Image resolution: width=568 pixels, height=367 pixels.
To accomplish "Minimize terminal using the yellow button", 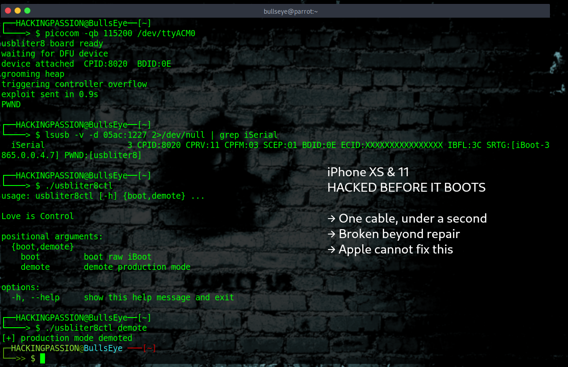I will 18,11.
